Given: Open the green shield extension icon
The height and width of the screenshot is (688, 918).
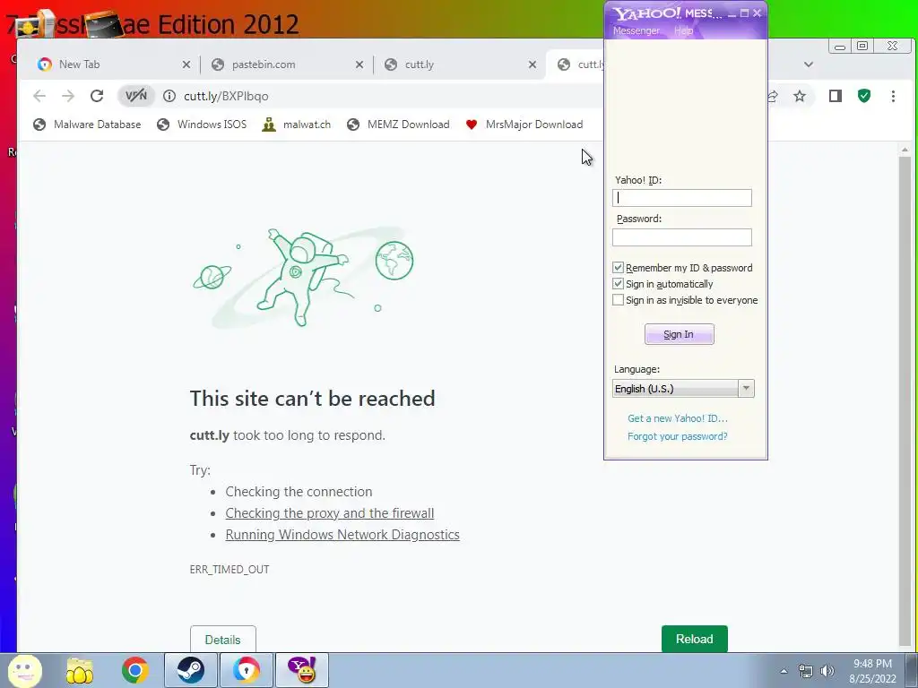Looking at the screenshot, I should point(864,96).
